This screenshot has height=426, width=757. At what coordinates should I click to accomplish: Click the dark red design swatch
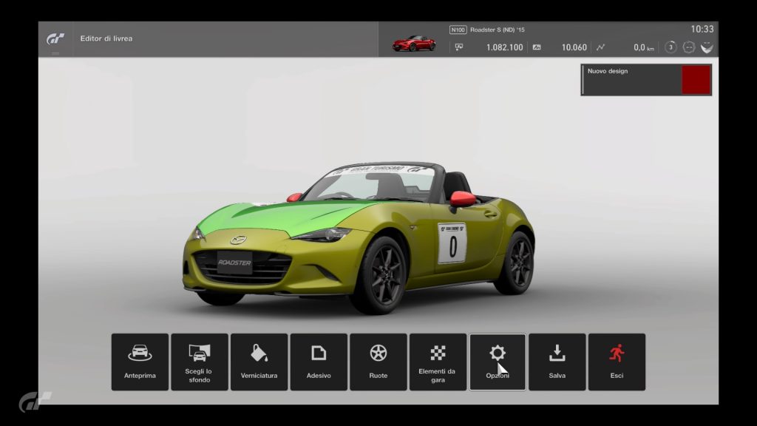(696, 80)
